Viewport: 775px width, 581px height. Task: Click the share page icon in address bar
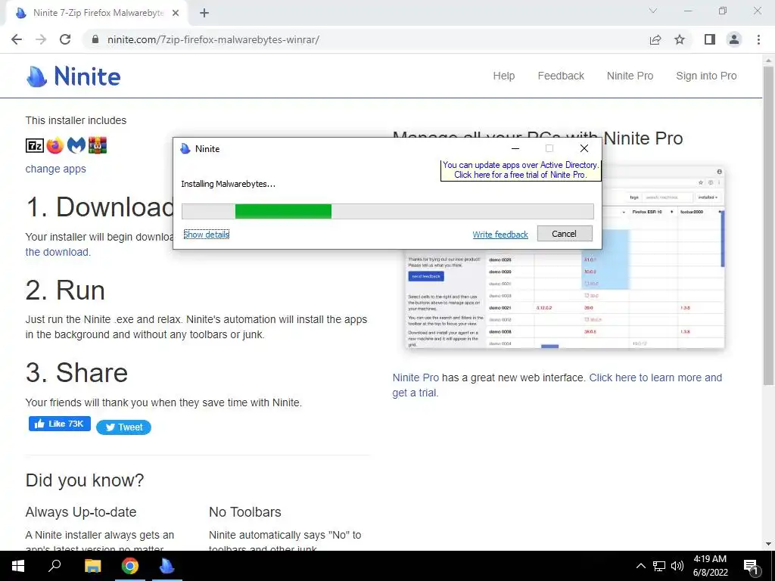(655, 39)
